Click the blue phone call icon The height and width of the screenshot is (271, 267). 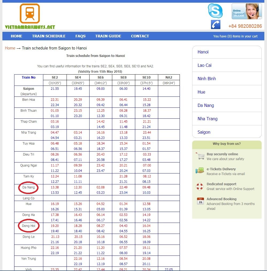coord(215,25)
